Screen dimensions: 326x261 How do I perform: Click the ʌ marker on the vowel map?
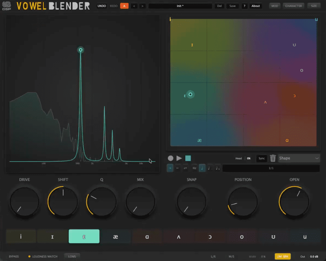click(x=265, y=102)
